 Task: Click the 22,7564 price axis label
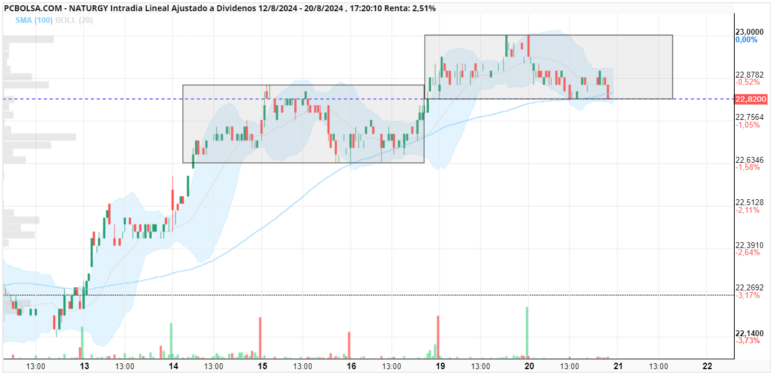pyautogui.click(x=749, y=117)
